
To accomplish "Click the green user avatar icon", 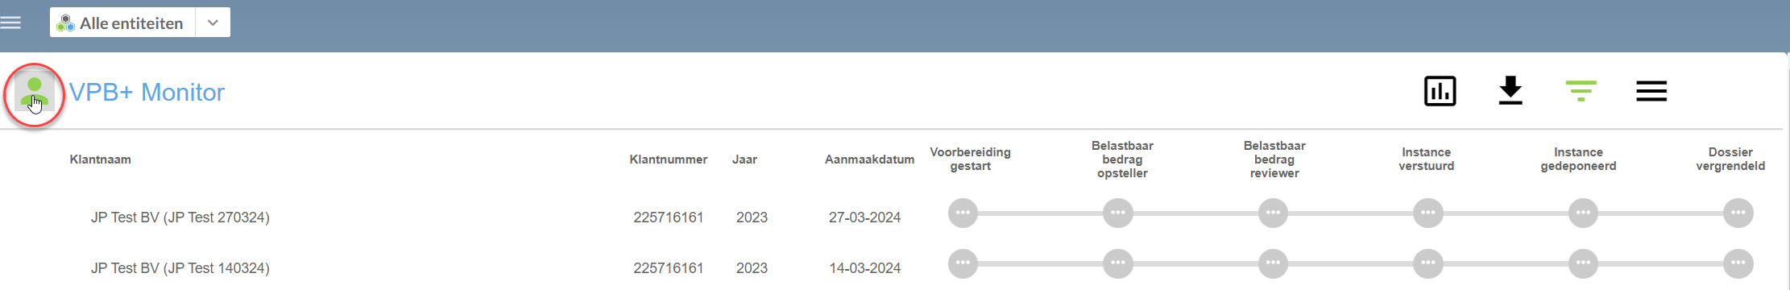I will 35,93.
